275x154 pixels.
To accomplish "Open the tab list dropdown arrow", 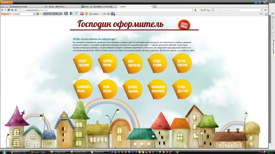I will coord(267,6).
